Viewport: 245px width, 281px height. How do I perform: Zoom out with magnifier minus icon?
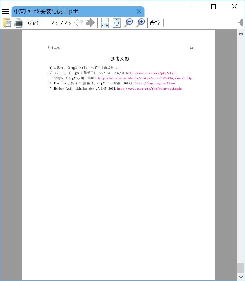tap(129, 23)
